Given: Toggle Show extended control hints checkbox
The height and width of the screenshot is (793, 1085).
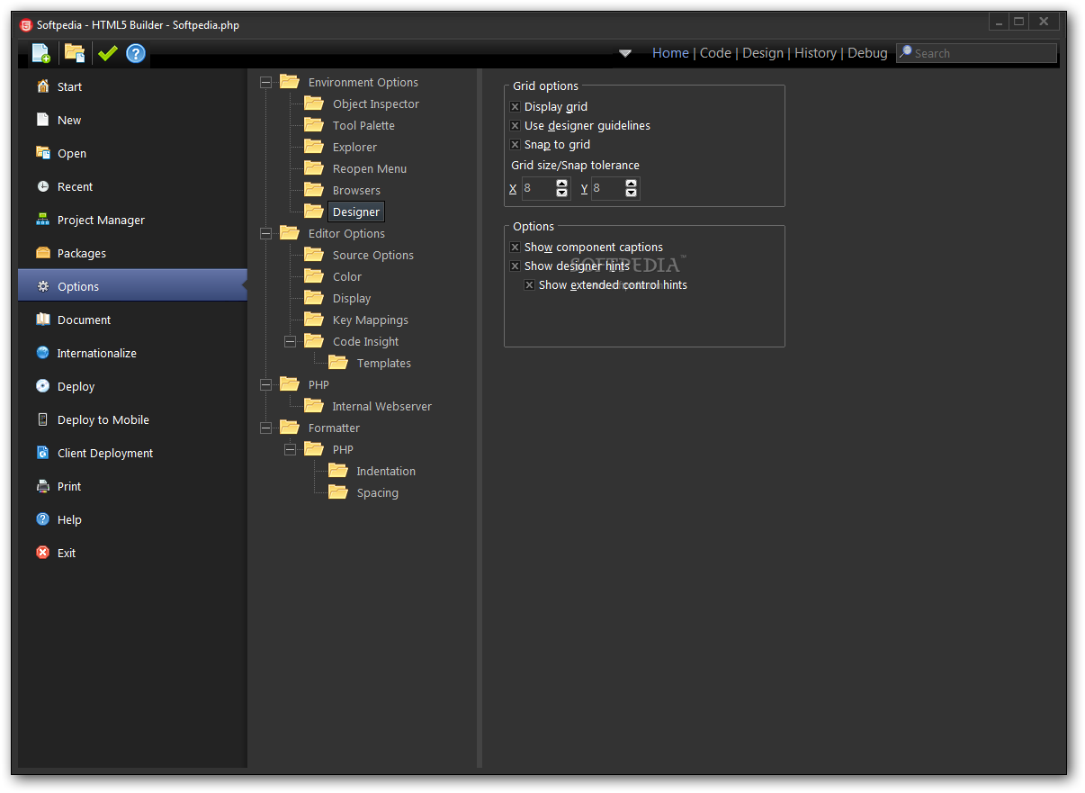Looking at the screenshot, I should click(x=530, y=284).
